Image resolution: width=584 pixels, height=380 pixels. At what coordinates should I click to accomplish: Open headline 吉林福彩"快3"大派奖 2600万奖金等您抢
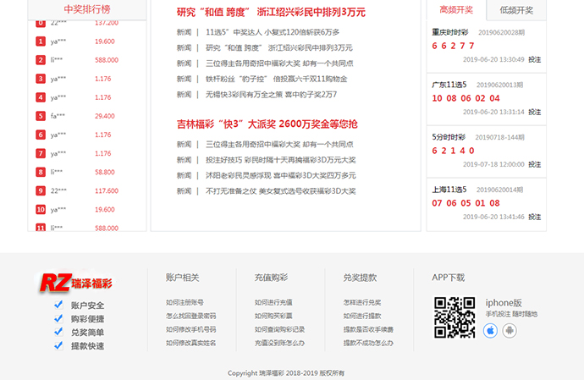(x=267, y=124)
